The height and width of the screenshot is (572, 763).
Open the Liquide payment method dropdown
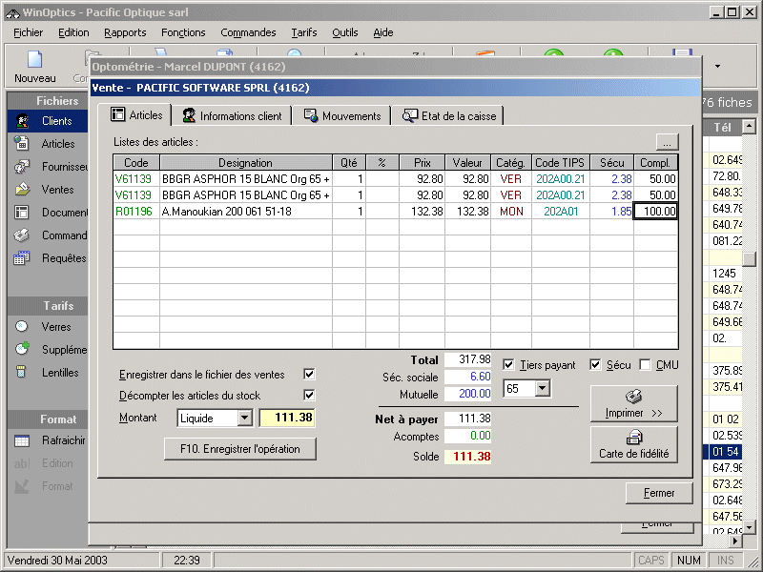pyautogui.click(x=243, y=418)
